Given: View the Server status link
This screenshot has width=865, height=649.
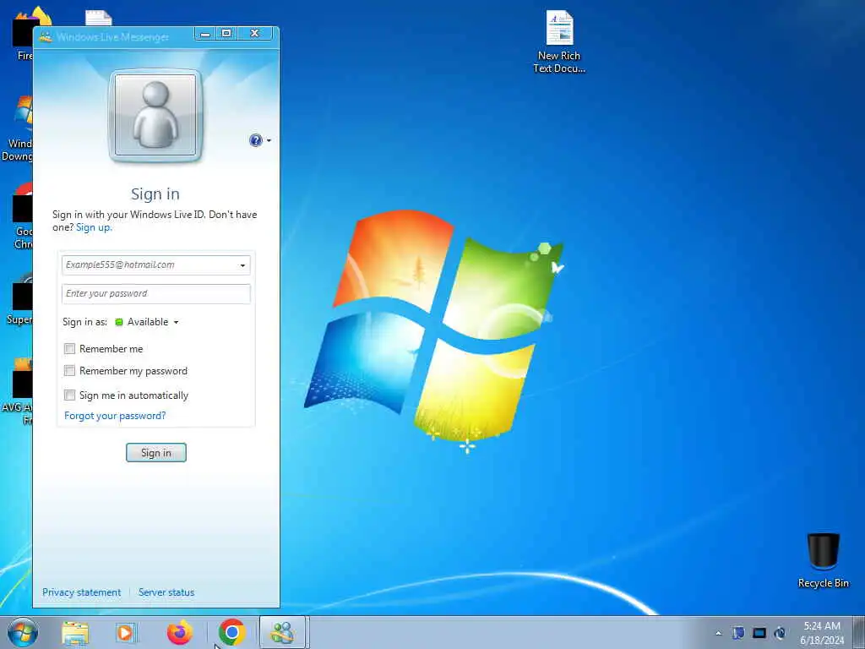Looking at the screenshot, I should click(166, 592).
